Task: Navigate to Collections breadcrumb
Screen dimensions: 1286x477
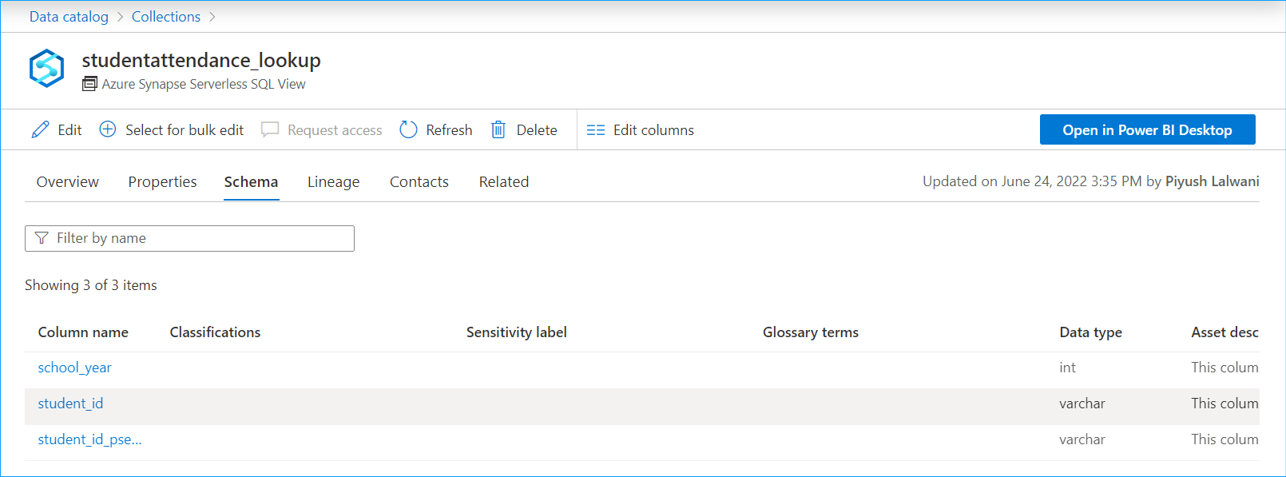Action: point(166,17)
